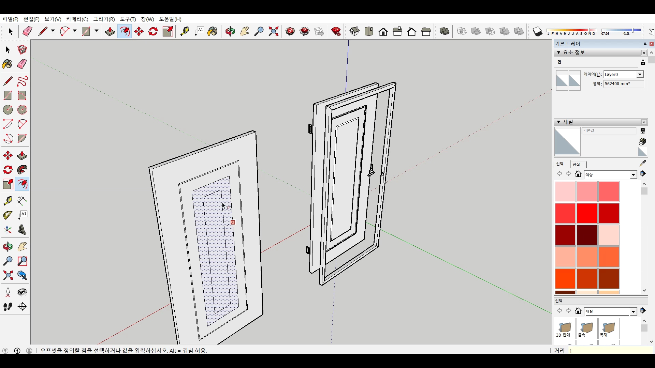Open the 색상 material library dropdown
655x368 pixels.
point(633,175)
